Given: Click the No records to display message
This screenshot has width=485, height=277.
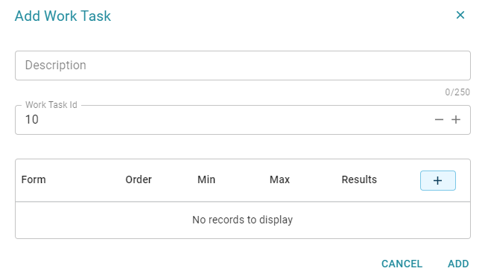Looking at the screenshot, I should tap(243, 220).
